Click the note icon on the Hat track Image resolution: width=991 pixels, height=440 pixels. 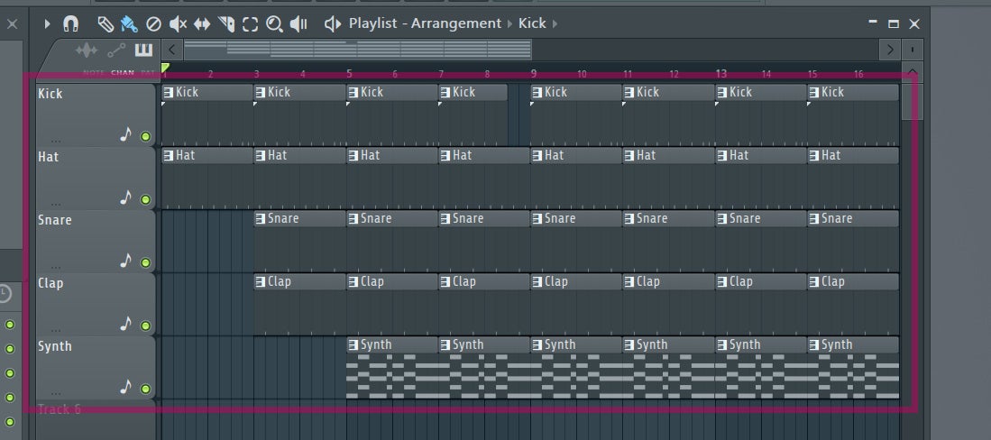click(125, 197)
